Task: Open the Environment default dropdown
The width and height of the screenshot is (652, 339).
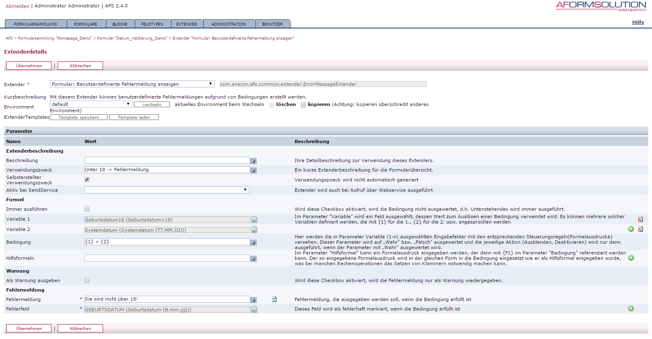Action: coord(91,104)
